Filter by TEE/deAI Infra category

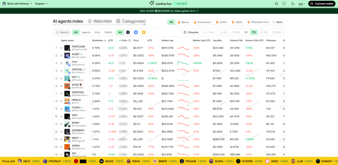(258, 22)
